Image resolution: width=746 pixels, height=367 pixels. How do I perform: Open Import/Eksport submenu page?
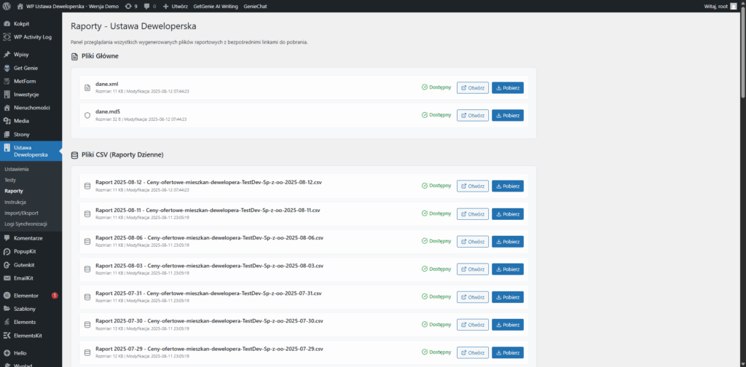coord(21,213)
